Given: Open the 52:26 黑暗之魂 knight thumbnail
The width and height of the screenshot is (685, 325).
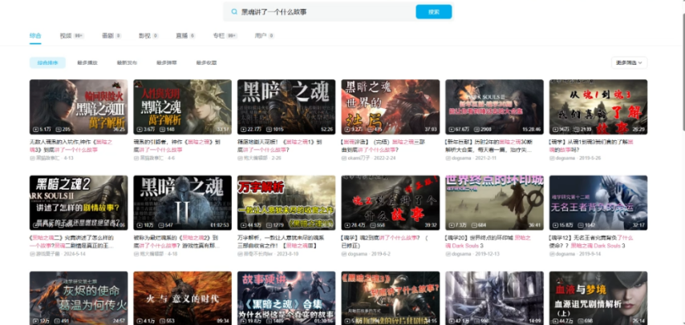Looking at the screenshot, I should click(x=286, y=107).
